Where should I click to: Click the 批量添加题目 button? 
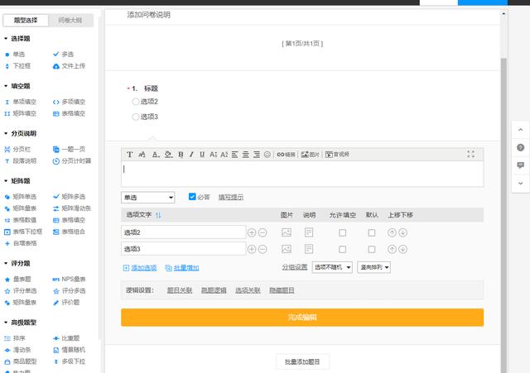[x=302, y=362]
